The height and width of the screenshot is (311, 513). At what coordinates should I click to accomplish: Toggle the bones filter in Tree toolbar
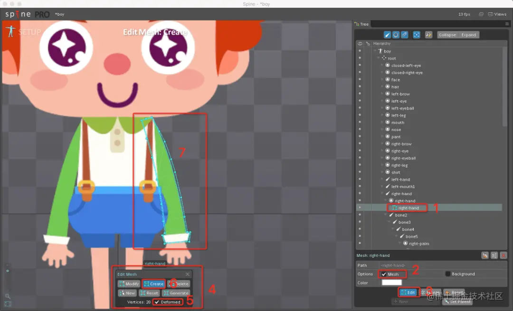[x=387, y=35]
